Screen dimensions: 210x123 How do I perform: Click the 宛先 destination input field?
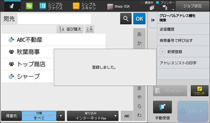tap(54, 19)
